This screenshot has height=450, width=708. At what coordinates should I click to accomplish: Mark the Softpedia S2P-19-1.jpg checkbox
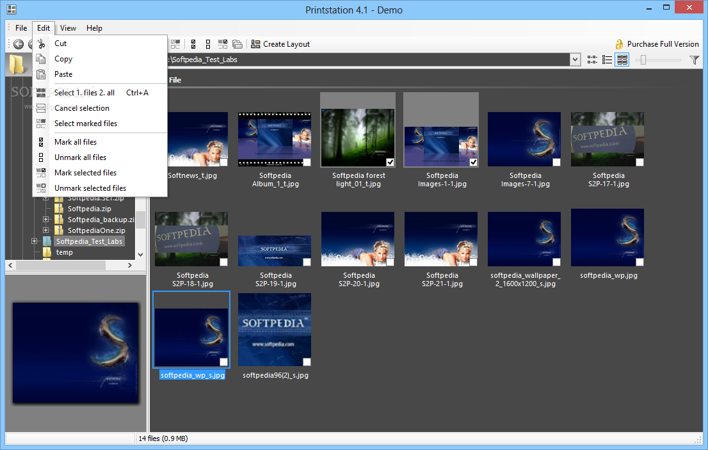(307, 262)
